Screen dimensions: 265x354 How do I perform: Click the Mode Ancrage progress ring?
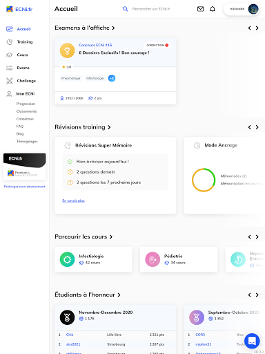pos(204,180)
